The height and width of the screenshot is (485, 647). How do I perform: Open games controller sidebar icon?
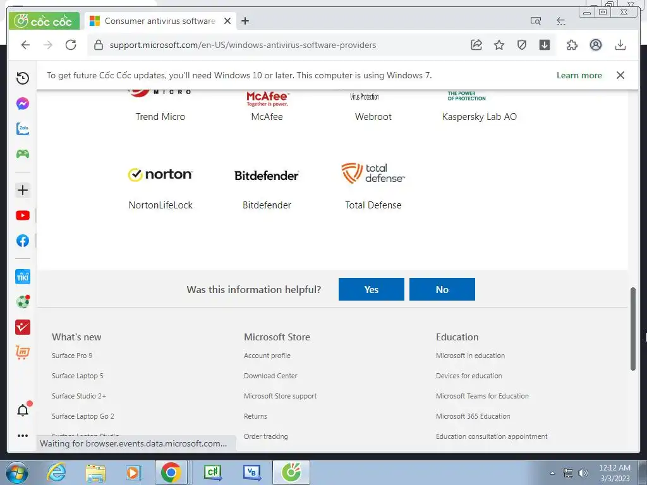click(x=23, y=154)
